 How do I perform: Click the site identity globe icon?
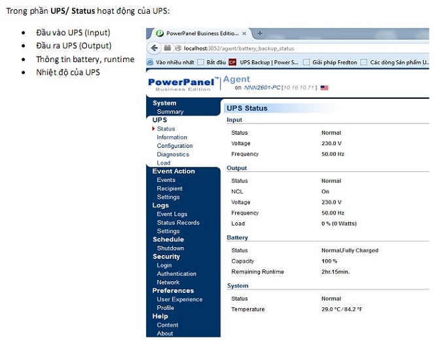click(x=178, y=48)
